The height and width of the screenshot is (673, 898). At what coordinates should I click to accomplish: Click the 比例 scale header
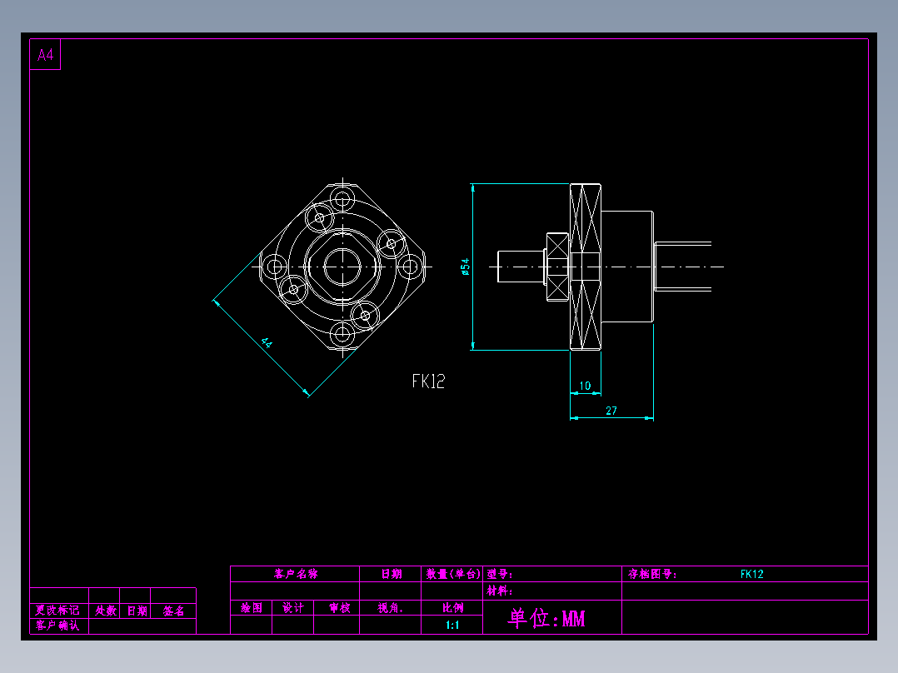[x=452, y=608]
